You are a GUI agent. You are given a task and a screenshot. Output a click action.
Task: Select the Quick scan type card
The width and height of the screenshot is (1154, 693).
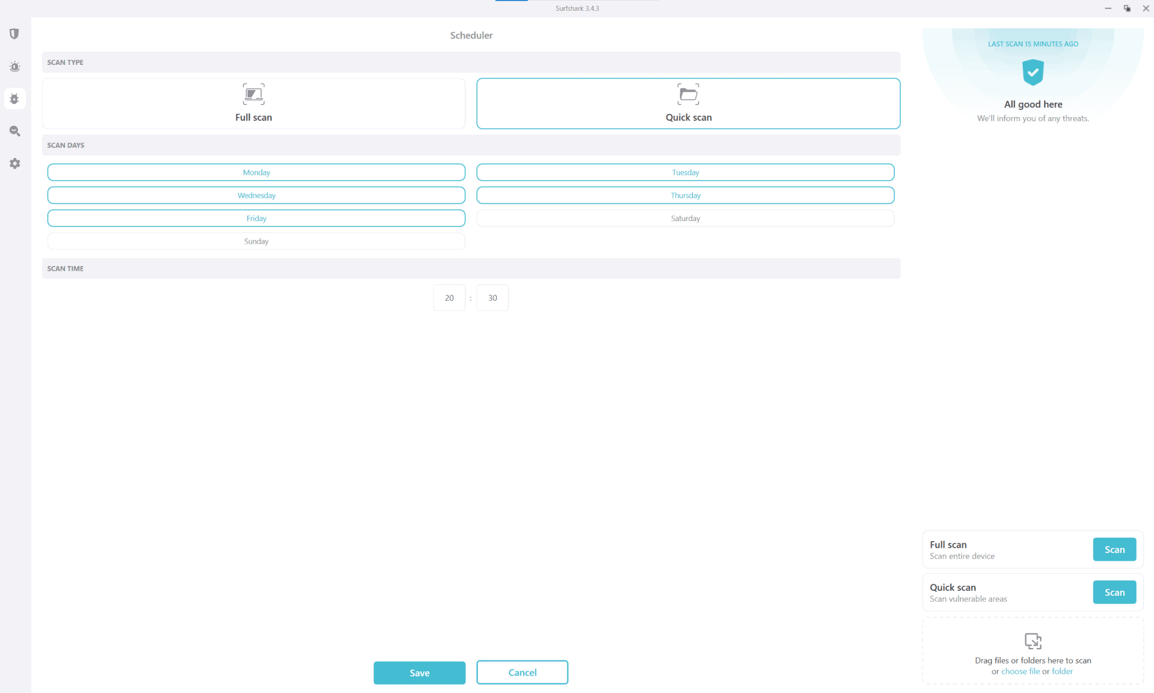click(x=688, y=103)
